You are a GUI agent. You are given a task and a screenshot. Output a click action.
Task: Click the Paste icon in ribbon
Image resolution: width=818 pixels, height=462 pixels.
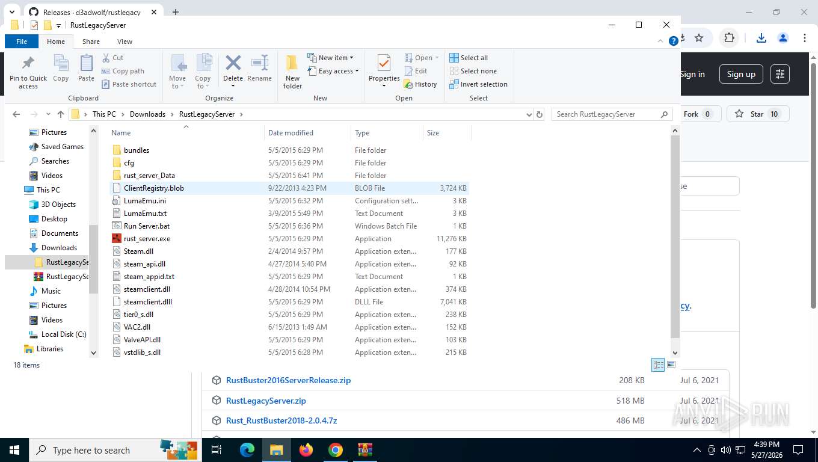pos(86,68)
